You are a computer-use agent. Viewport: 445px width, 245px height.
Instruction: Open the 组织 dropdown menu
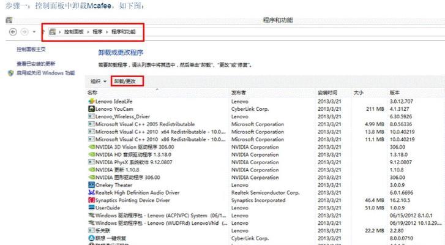(x=98, y=81)
